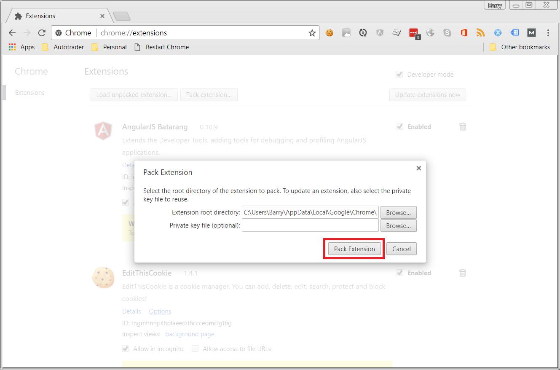Click Load unpacked extension button
Screen dimensions: 560x370
pyautogui.click(x=134, y=95)
